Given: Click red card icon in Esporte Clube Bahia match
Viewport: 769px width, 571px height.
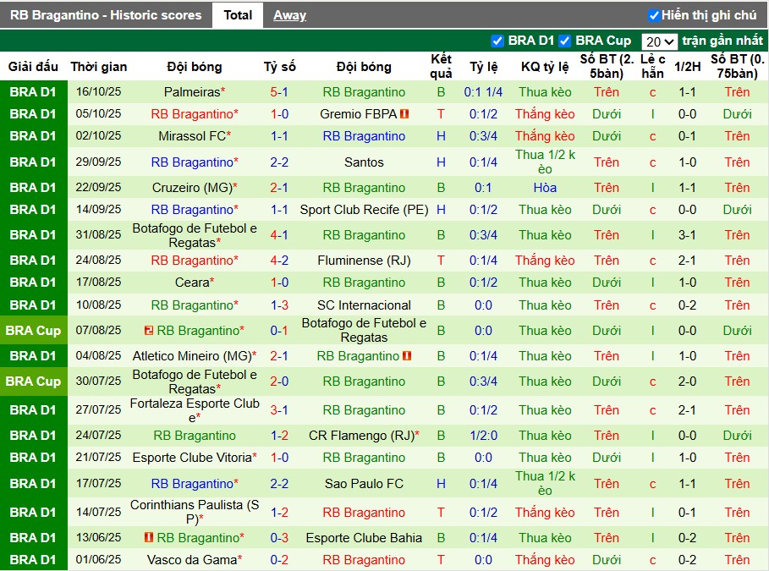Looking at the screenshot, I should pos(149,538).
